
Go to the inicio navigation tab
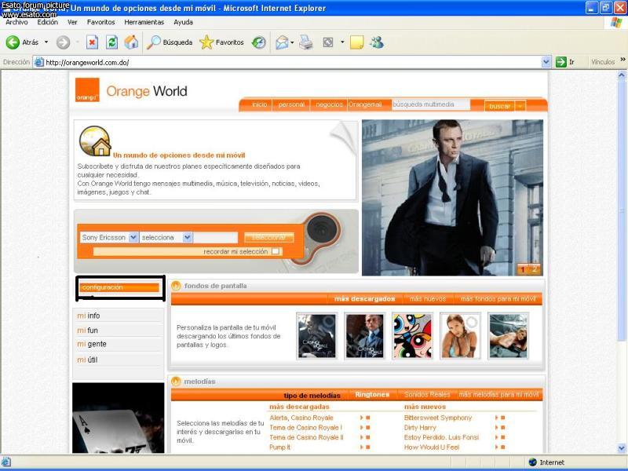260,104
